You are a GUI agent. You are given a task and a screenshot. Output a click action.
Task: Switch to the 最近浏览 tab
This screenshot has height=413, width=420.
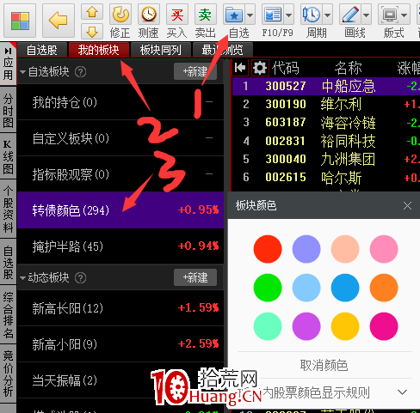point(223,50)
